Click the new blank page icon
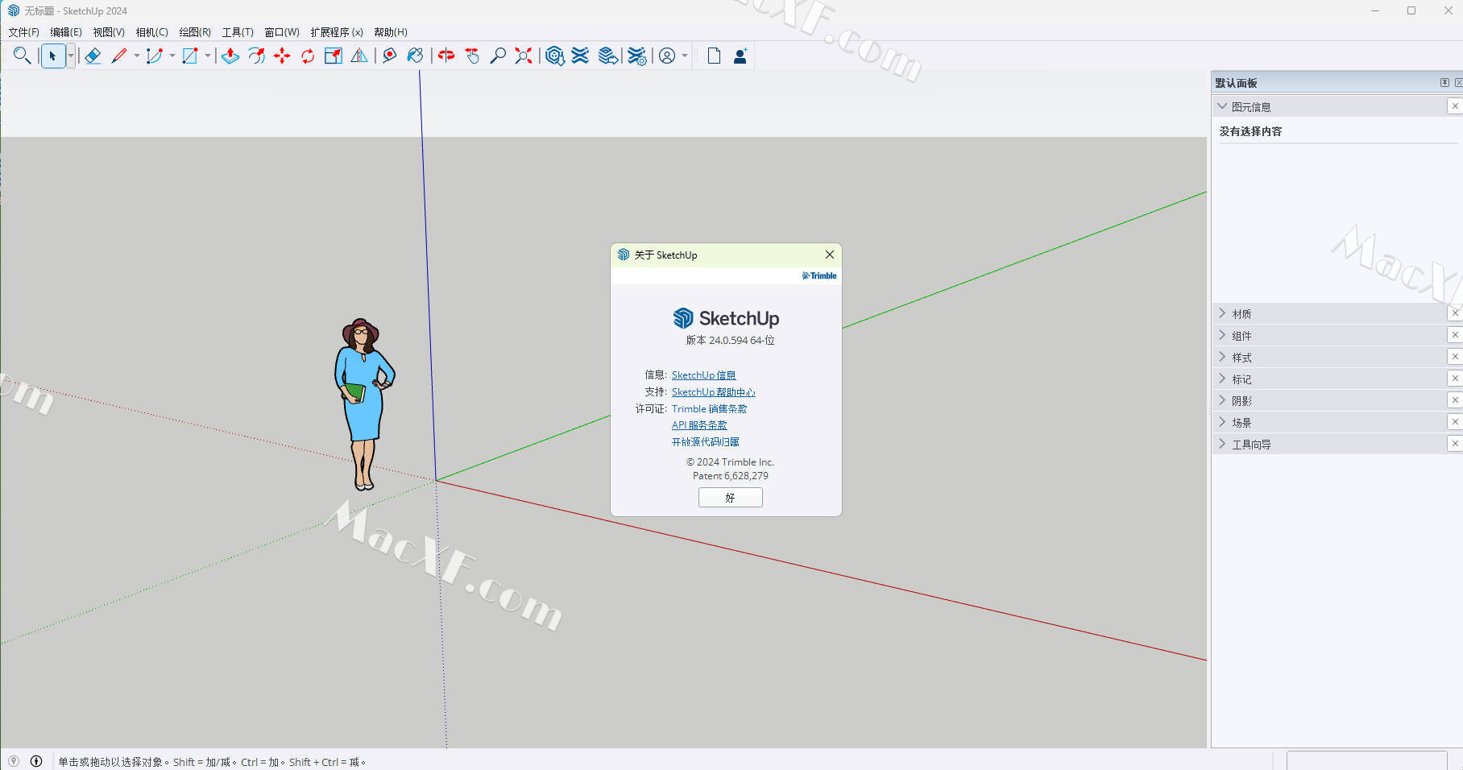This screenshot has width=1463, height=770. pyautogui.click(x=714, y=56)
